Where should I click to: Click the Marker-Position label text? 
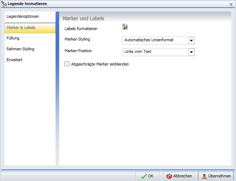78,51
